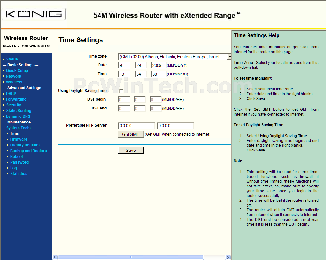The width and height of the screenshot is (326, 260).
Task: Click the second NTP Server field
Action: tap(175, 126)
